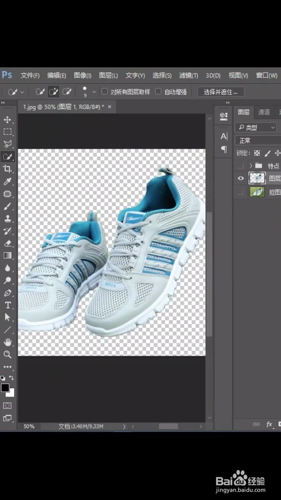Select the Eyedropper tool
The image size is (281, 500).
pos(7,181)
